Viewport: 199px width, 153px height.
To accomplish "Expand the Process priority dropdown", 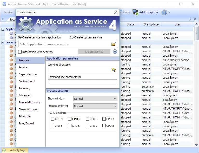I will (x=95, y=106).
